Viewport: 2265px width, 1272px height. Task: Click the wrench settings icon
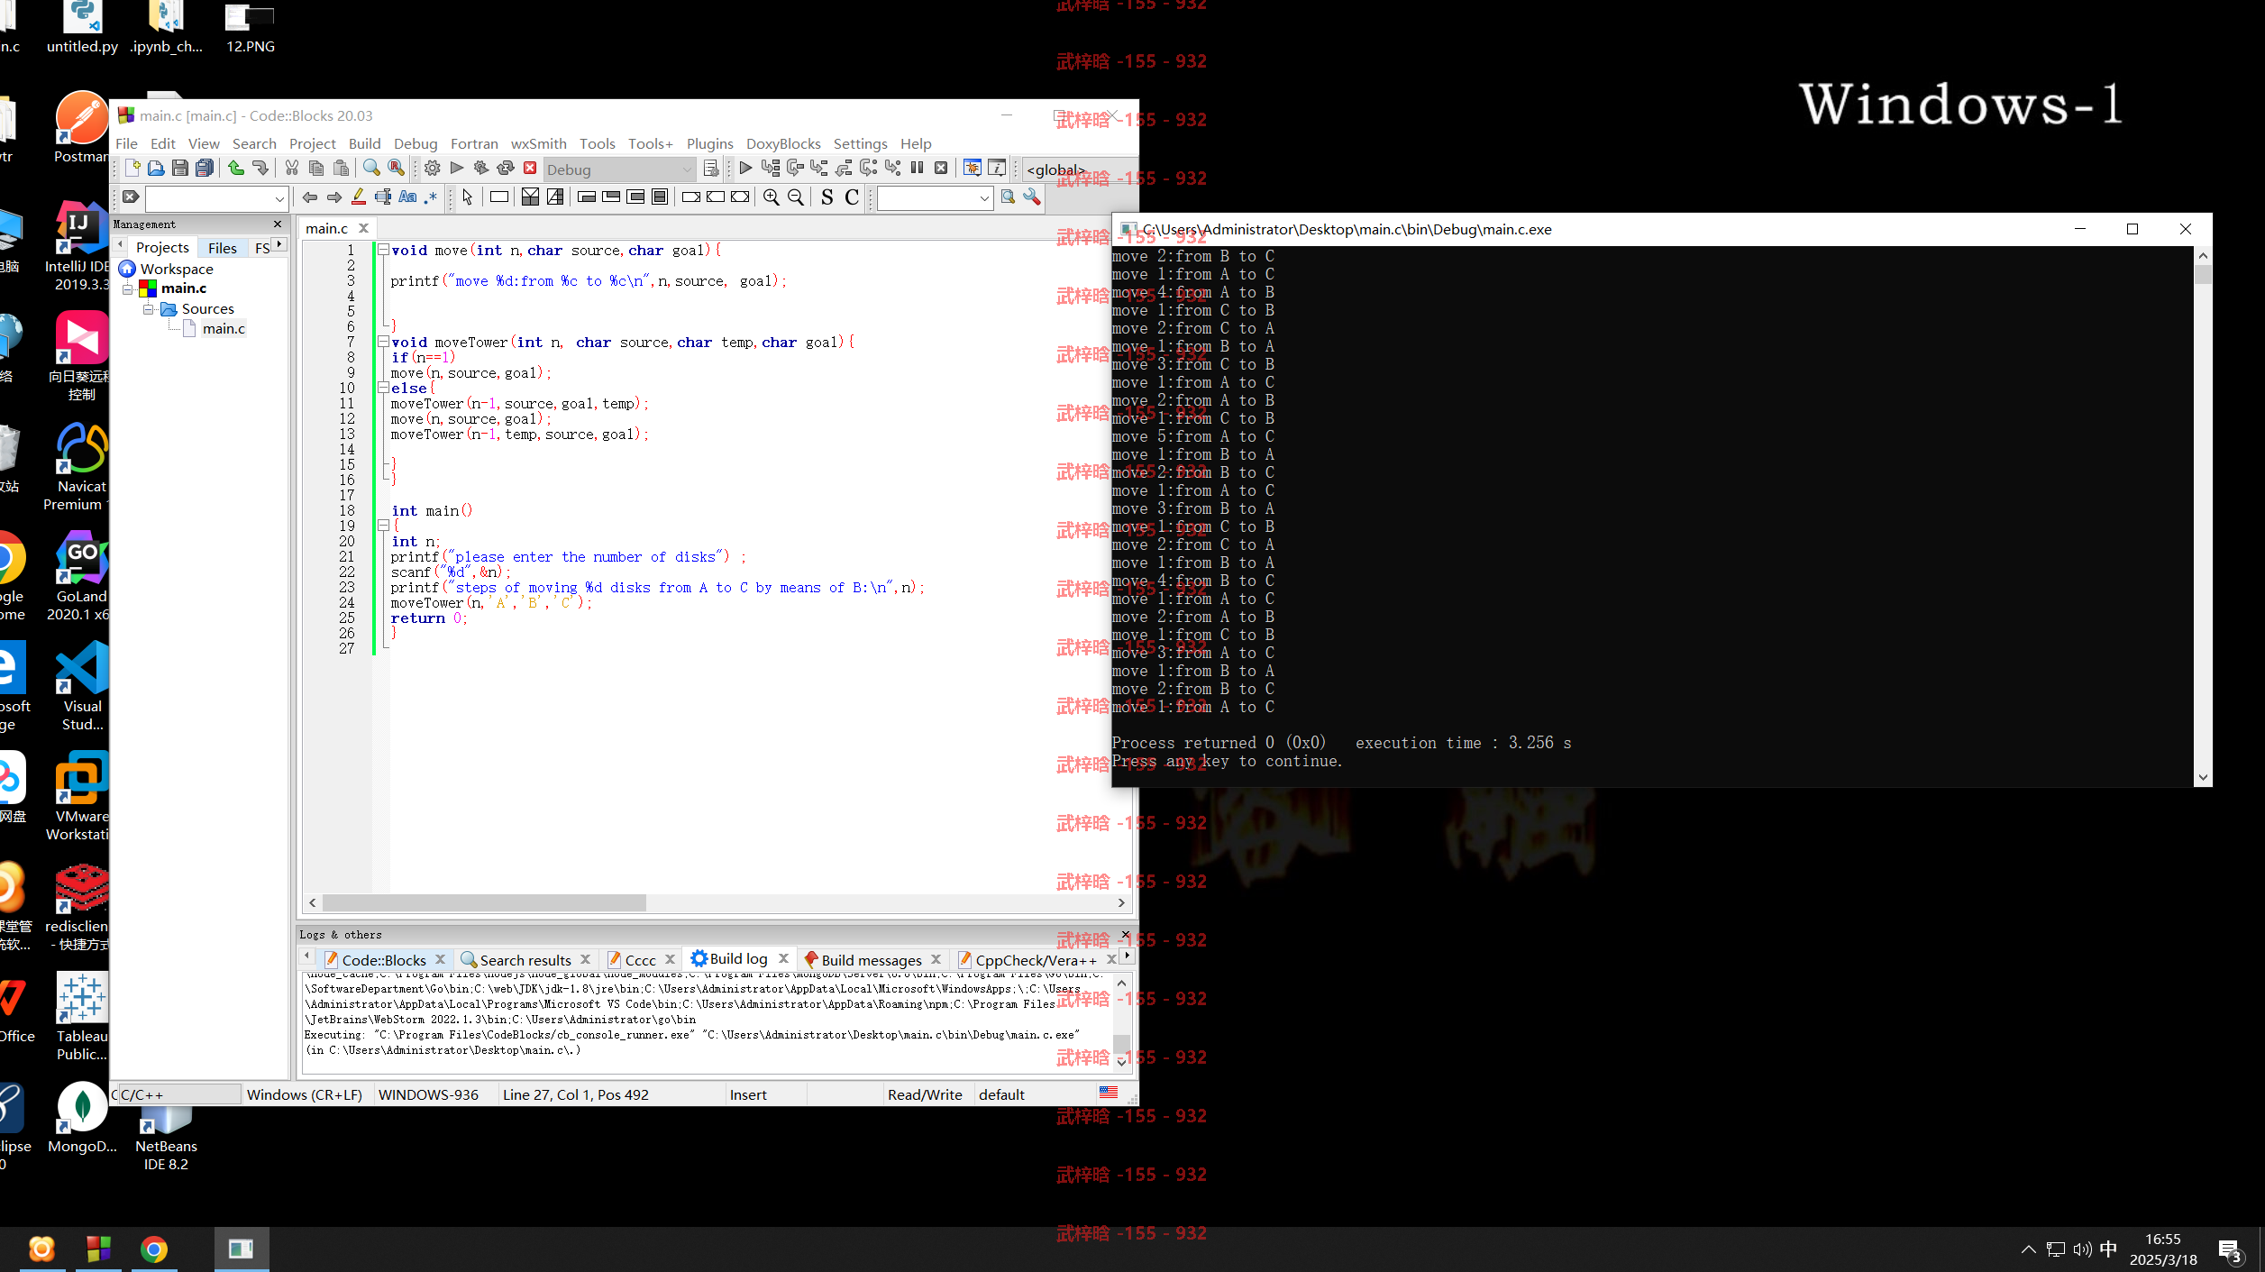pos(1032,197)
